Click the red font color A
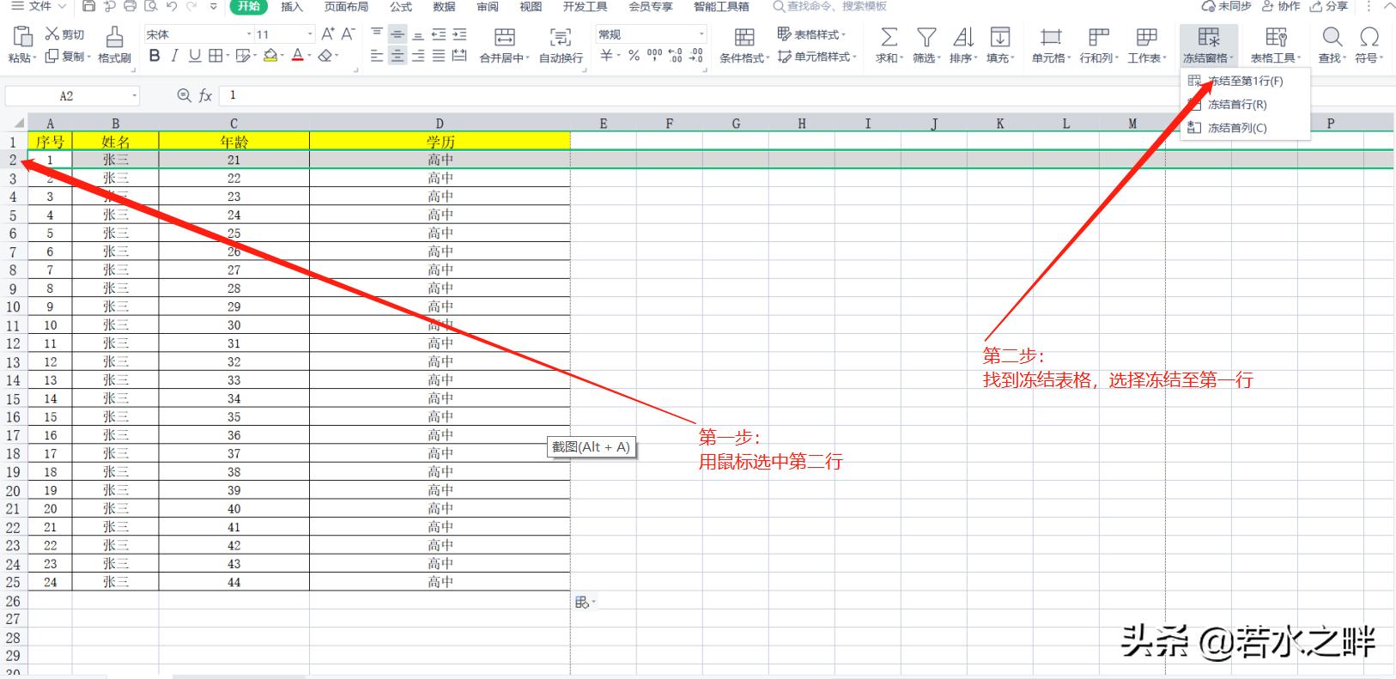This screenshot has height=679, width=1396. pos(298,56)
